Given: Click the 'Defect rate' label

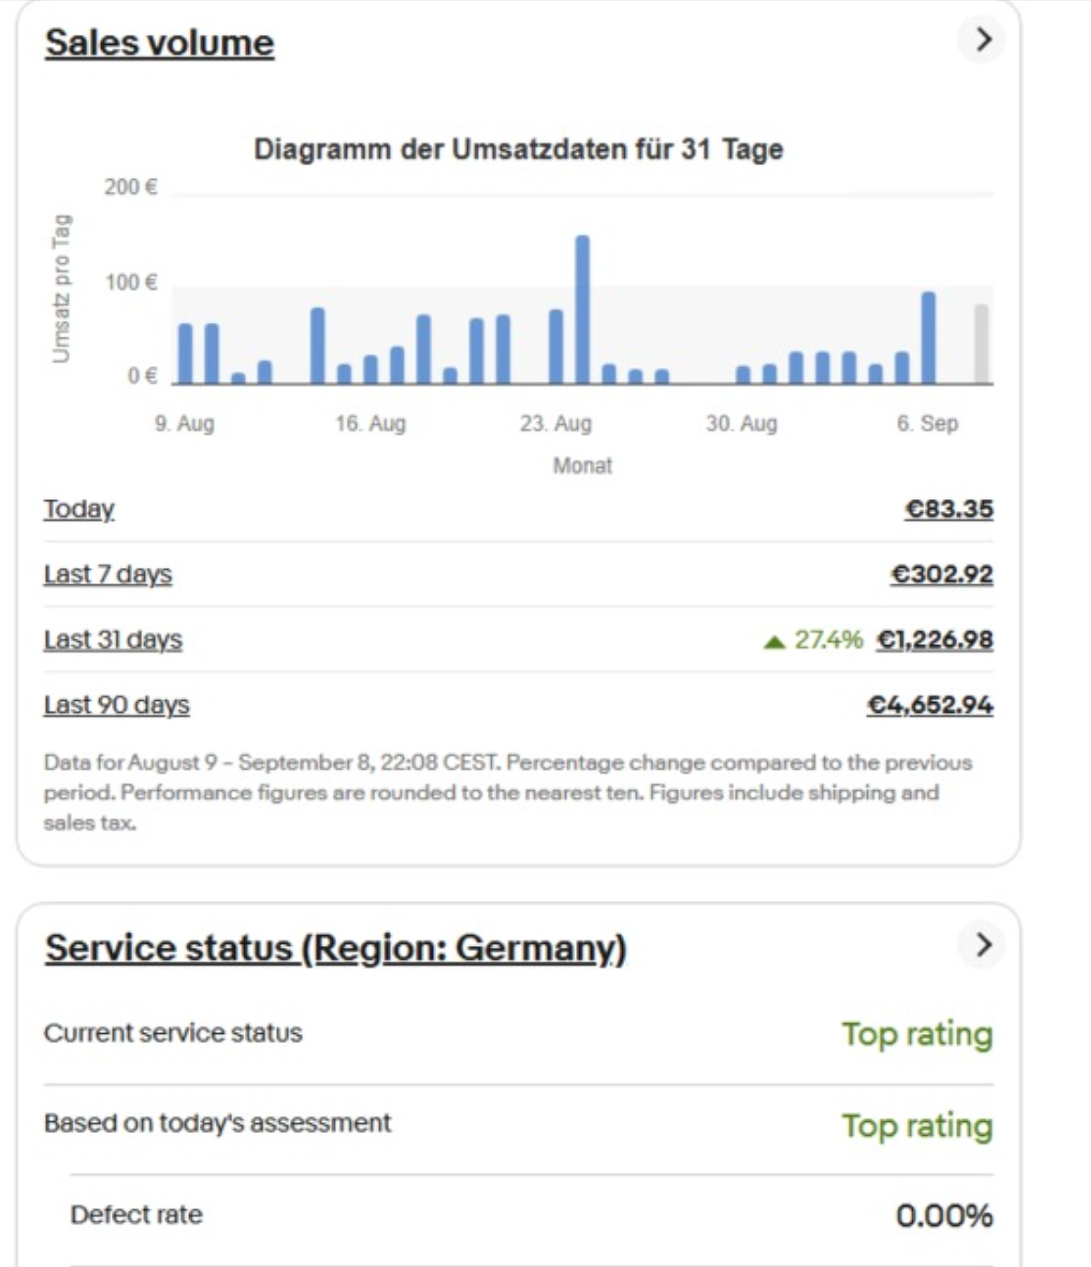Looking at the screenshot, I should [136, 1215].
